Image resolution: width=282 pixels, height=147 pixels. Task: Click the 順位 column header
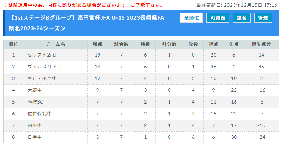pos(14,44)
